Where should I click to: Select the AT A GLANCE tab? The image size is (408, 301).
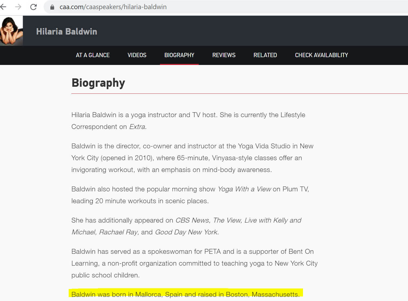(x=93, y=55)
